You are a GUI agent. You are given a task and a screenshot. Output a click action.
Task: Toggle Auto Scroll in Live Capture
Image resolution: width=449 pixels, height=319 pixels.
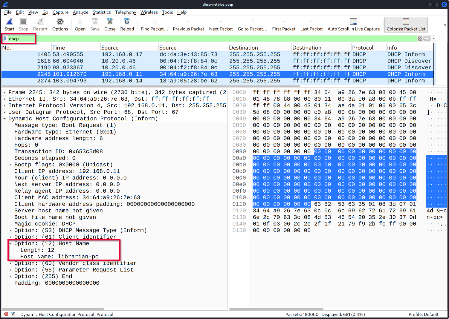tap(354, 24)
